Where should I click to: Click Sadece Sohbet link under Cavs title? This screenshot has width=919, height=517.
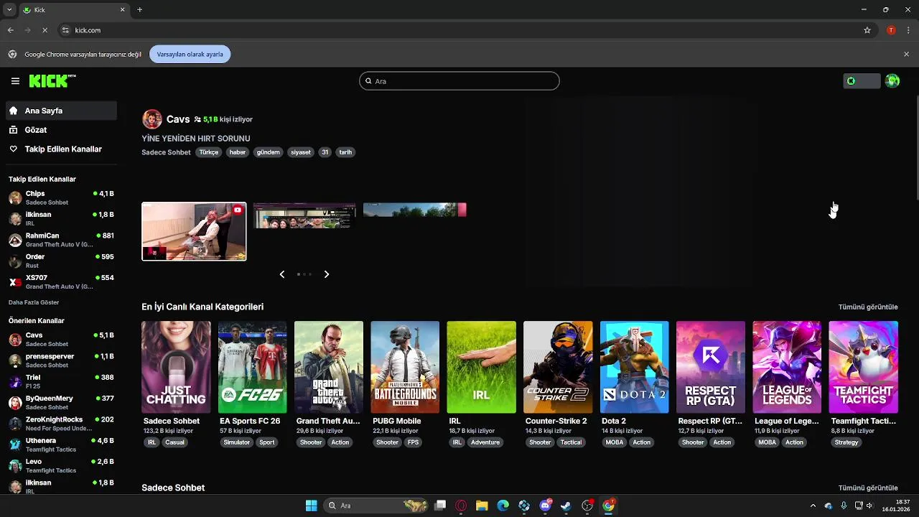166,152
